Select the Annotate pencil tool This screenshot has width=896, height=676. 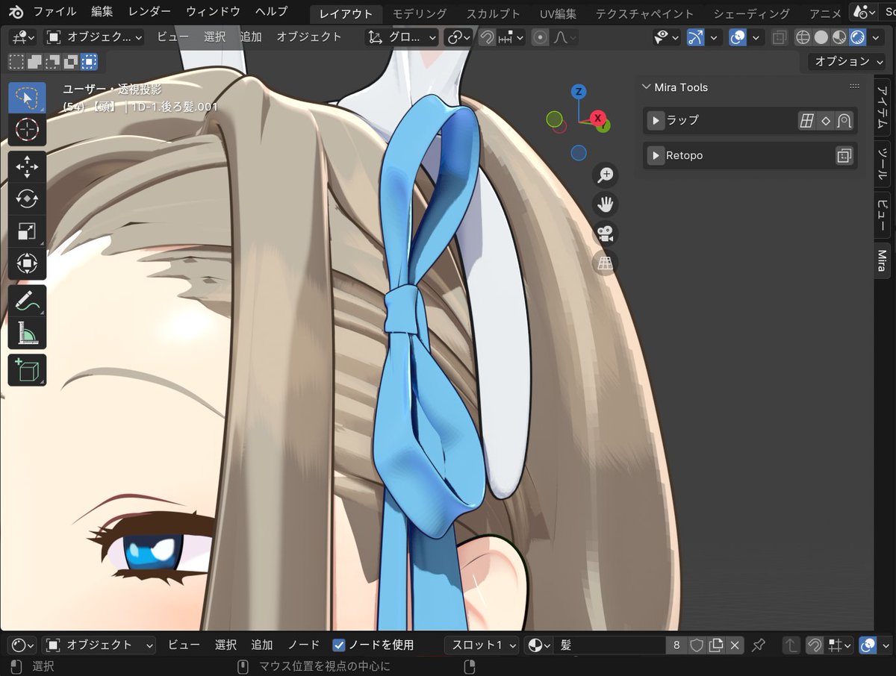(27, 301)
